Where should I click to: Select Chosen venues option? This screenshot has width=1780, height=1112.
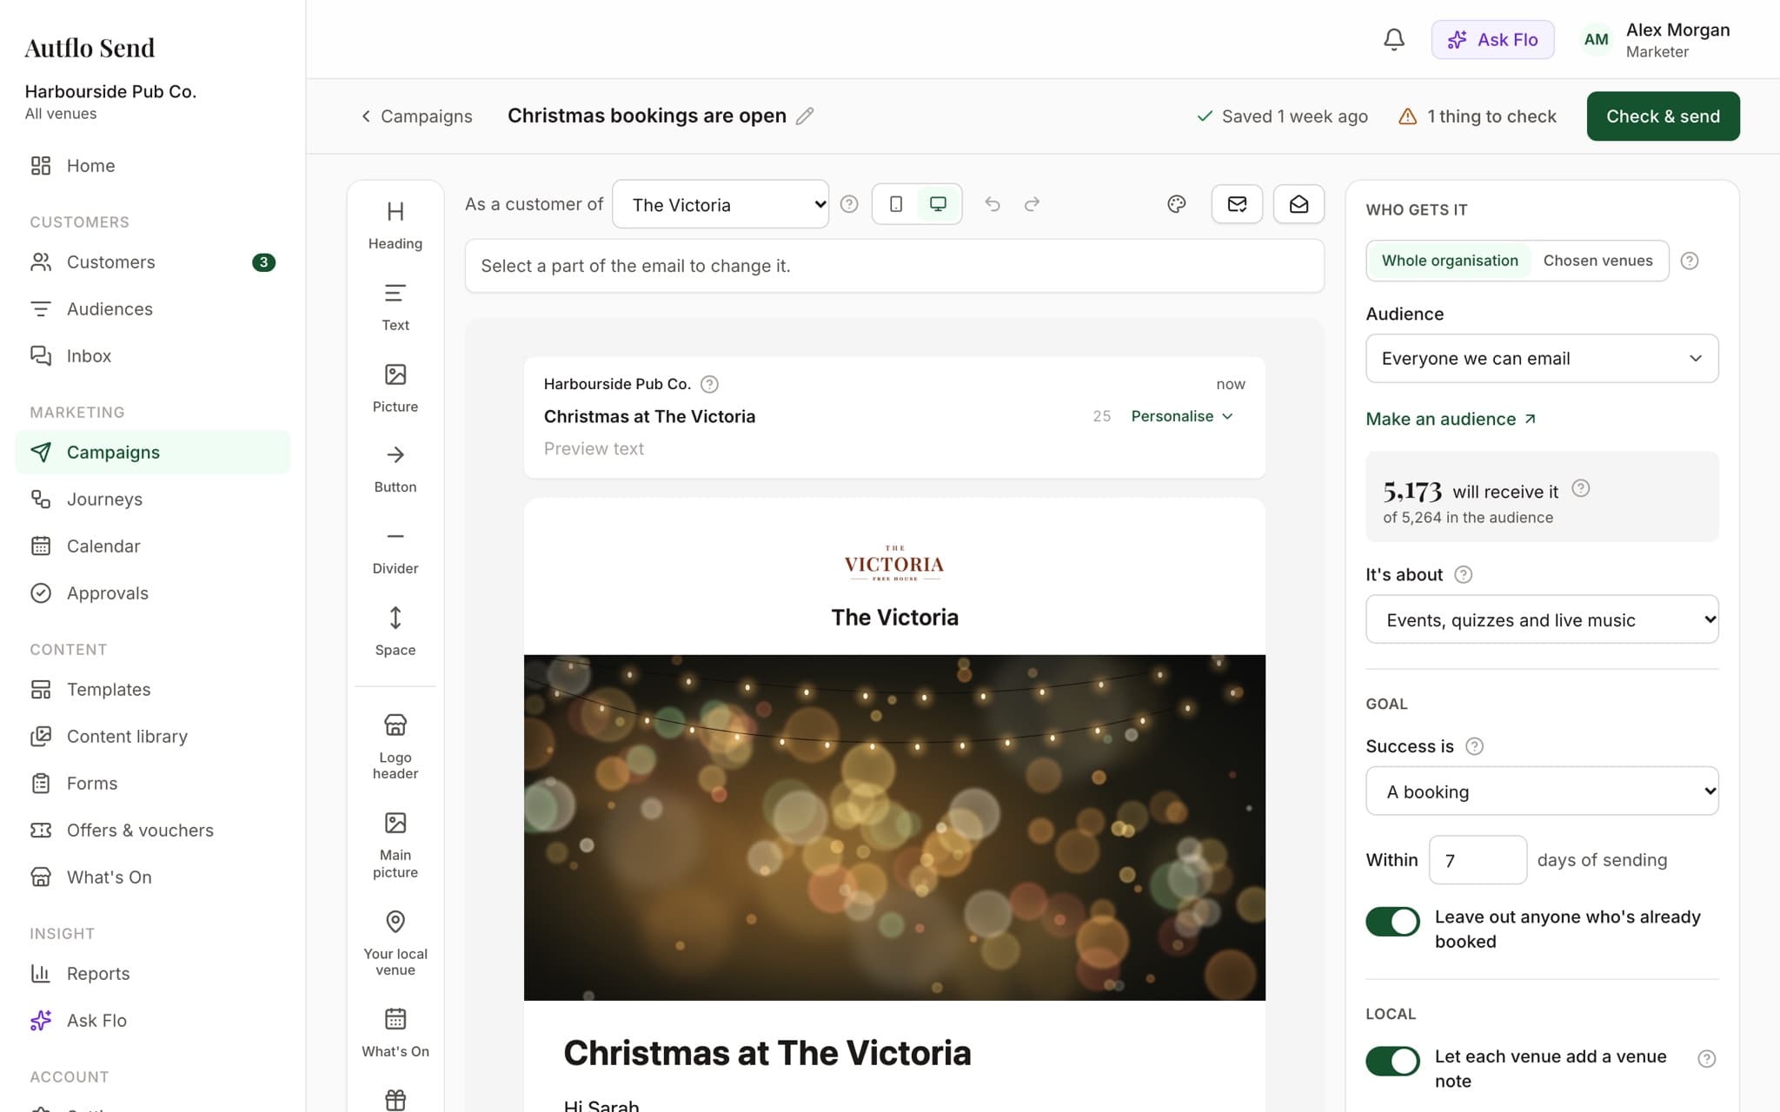[1597, 261]
